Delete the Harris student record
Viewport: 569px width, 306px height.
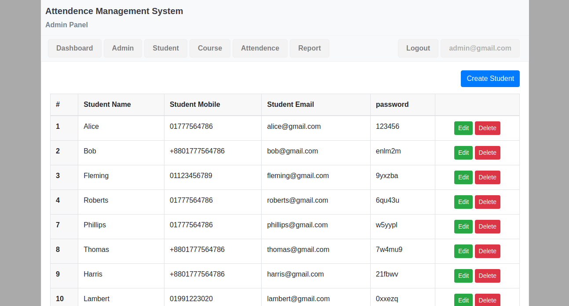click(487, 276)
